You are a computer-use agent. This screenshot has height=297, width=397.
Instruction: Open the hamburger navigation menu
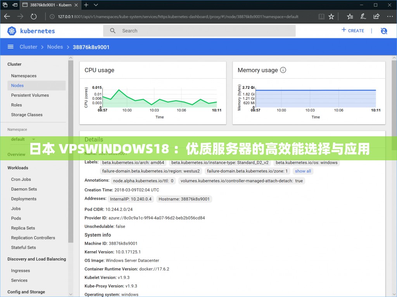10,47
